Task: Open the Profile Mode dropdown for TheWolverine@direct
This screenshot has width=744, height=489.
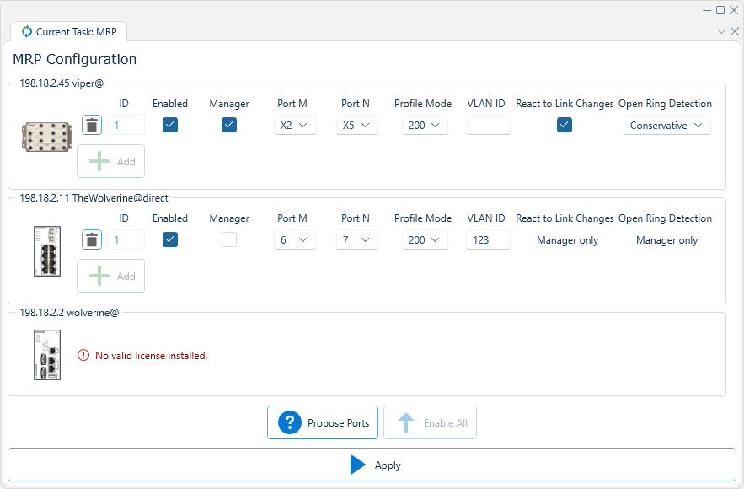Action: click(x=424, y=239)
